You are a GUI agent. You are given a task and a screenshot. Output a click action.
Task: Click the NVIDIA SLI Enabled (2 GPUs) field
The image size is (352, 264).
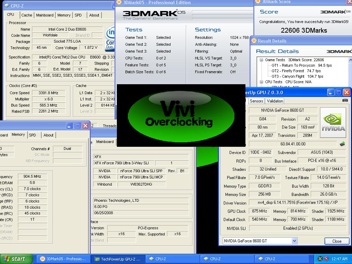pos(298,228)
